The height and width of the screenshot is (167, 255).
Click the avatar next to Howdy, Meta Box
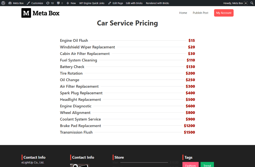[246, 3]
